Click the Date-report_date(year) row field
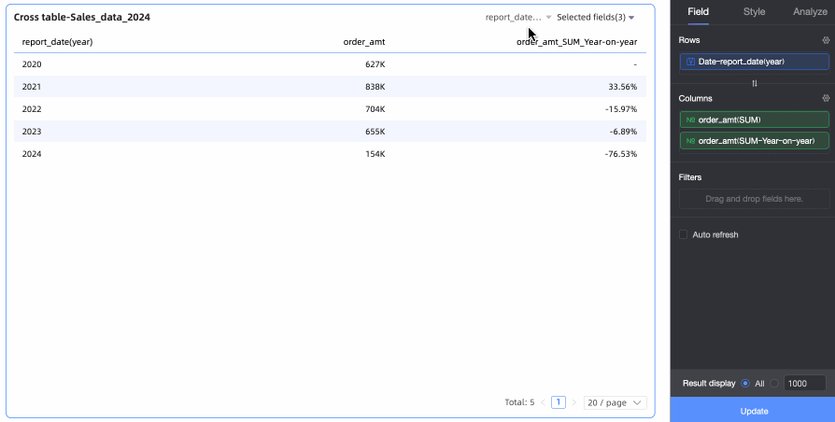 pos(754,62)
